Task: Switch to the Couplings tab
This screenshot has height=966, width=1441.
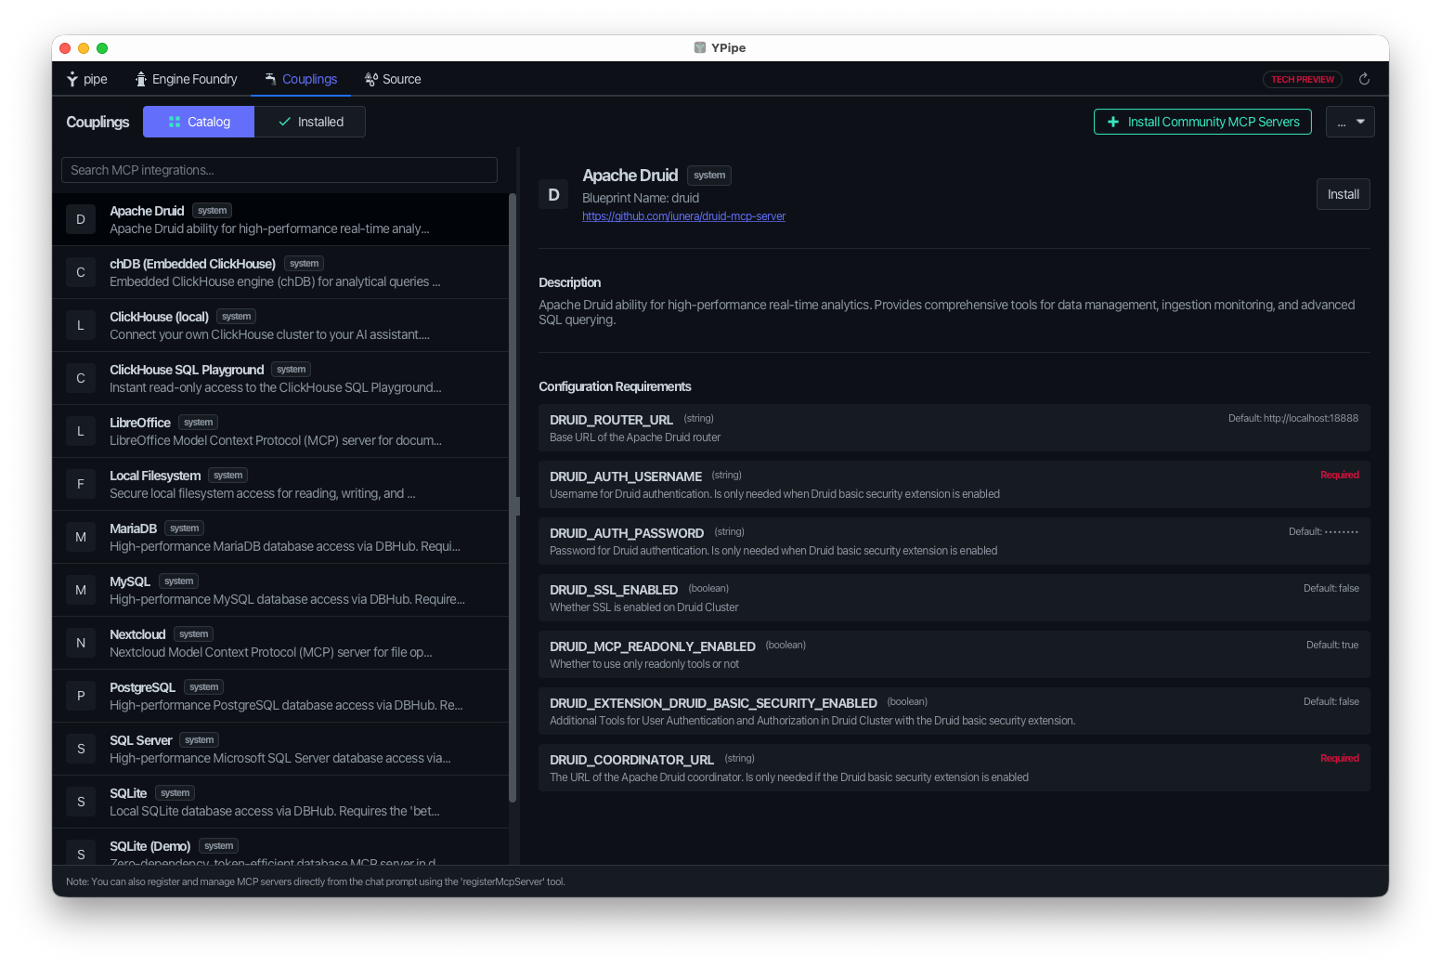Action: (x=301, y=79)
